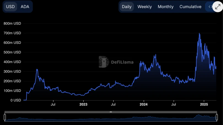This screenshot has height=125, width=223.
Task: Click the expand fullscreen arrows icon
Action: (x=217, y=6)
